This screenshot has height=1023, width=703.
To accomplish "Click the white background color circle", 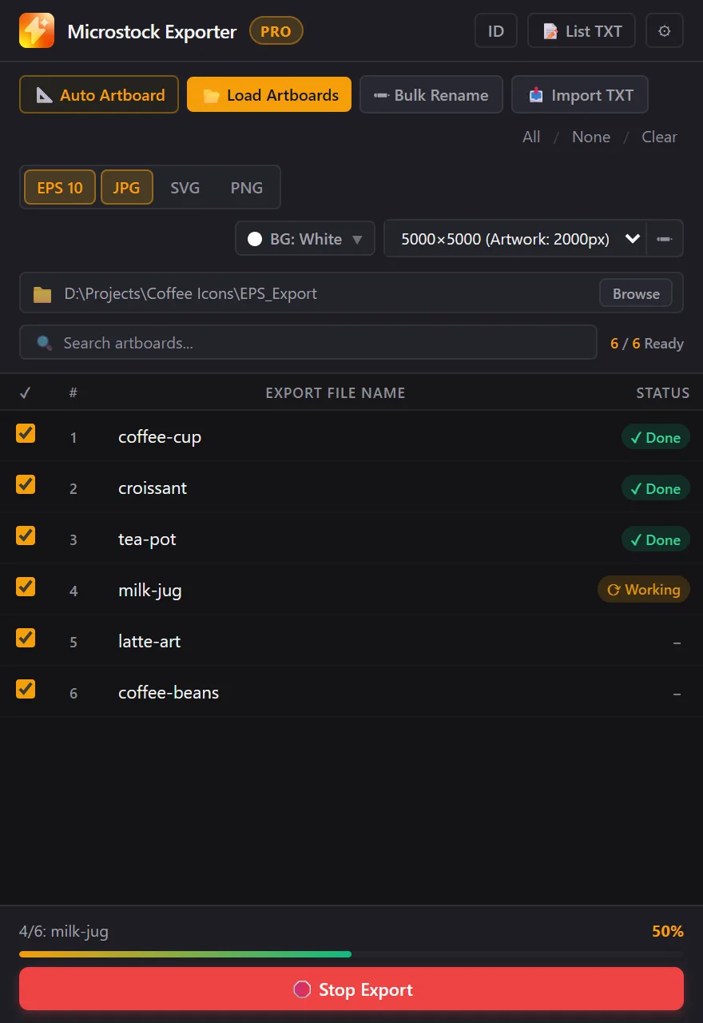I will coord(255,239).
